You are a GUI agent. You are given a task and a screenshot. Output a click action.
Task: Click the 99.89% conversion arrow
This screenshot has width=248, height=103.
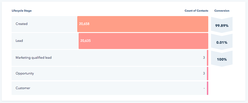click(x=222, y=25)
